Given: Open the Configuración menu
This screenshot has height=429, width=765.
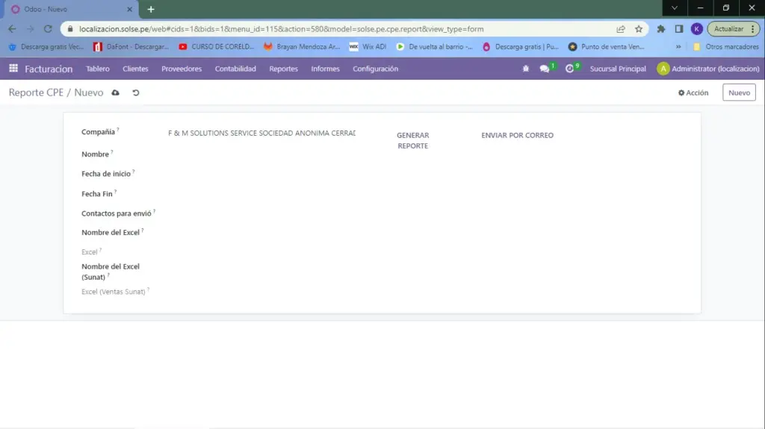Looking at the screenshot, I should (375, 69).
